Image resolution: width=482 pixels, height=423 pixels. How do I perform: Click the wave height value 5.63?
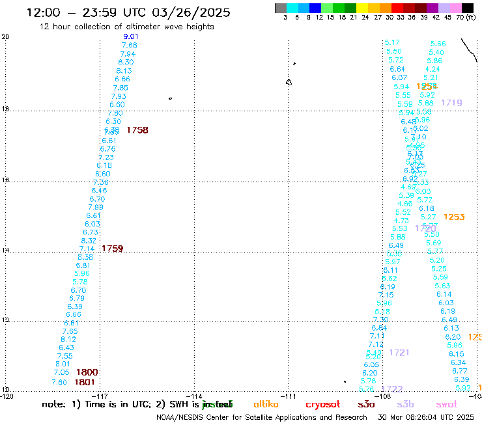pos(443,286)
